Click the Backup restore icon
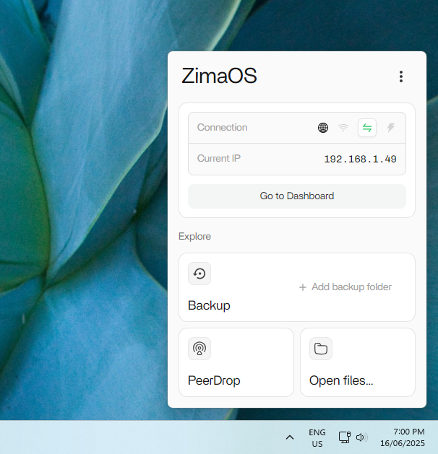 [x=199, y=274]
